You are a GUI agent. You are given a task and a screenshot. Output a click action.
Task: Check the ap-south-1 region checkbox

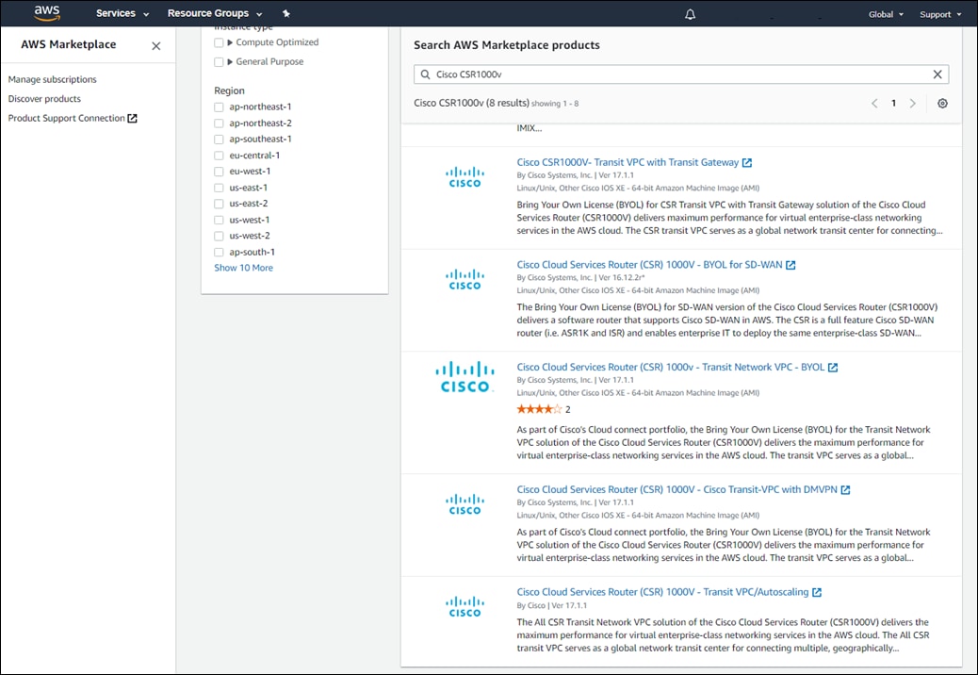(x=219, y=252)
